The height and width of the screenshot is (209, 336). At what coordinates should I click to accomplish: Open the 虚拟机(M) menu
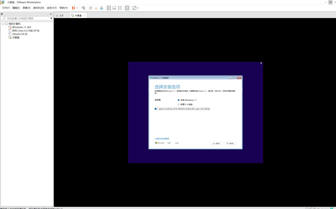(39, 8)
